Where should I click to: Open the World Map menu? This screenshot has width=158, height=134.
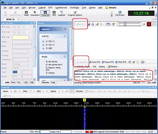click(x=74, y=8)
